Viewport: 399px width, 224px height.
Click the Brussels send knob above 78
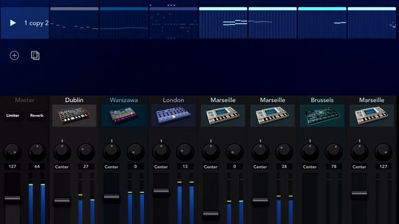(x=334, y=152)
